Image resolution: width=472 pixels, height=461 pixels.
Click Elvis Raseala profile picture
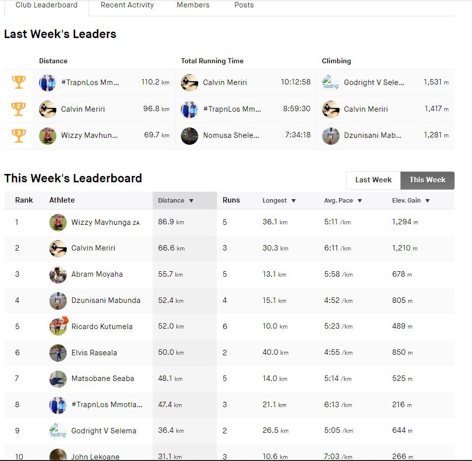[58, 353]
